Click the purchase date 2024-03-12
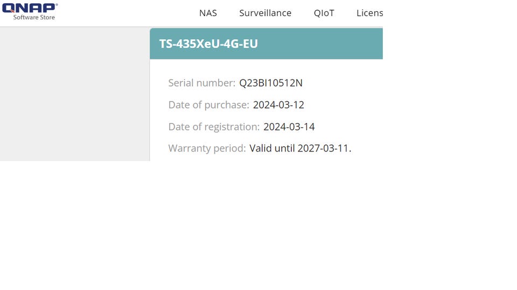This screenshot has height=290, width=517. (x=278, y=105)
